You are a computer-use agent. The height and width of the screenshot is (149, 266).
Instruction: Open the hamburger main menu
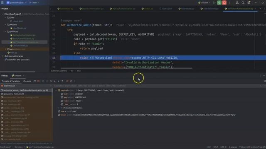coord(2,3)
